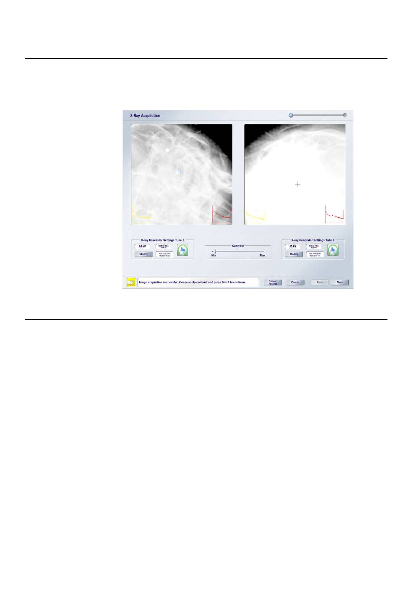Viewport: 412px width, 597px height.
Task: Click the 'X-Ray Acquisition' title text
Action: [x=145, y=116]
